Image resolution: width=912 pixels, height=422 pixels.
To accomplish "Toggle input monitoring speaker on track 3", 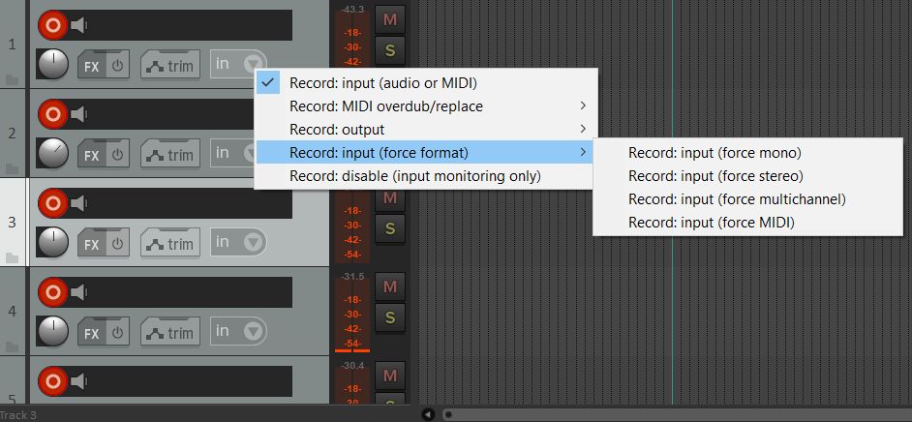I will 76,203.
